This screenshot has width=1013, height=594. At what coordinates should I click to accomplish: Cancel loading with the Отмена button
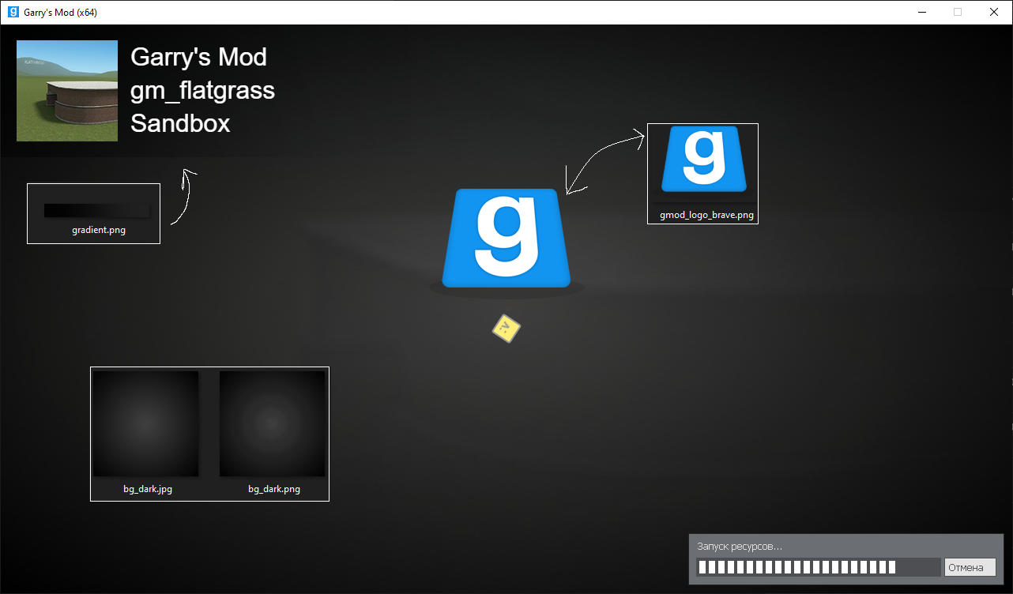tap(970, 567)
